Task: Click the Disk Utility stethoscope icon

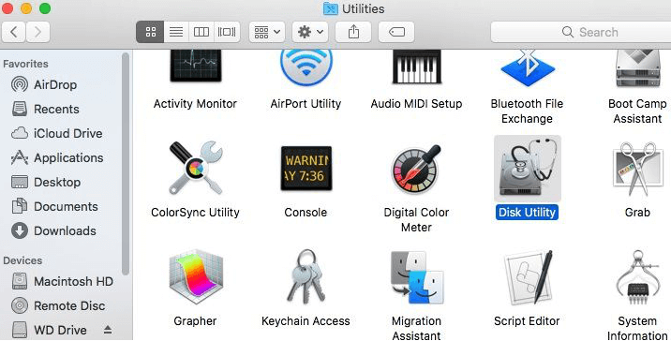Action: pos(528,168)
